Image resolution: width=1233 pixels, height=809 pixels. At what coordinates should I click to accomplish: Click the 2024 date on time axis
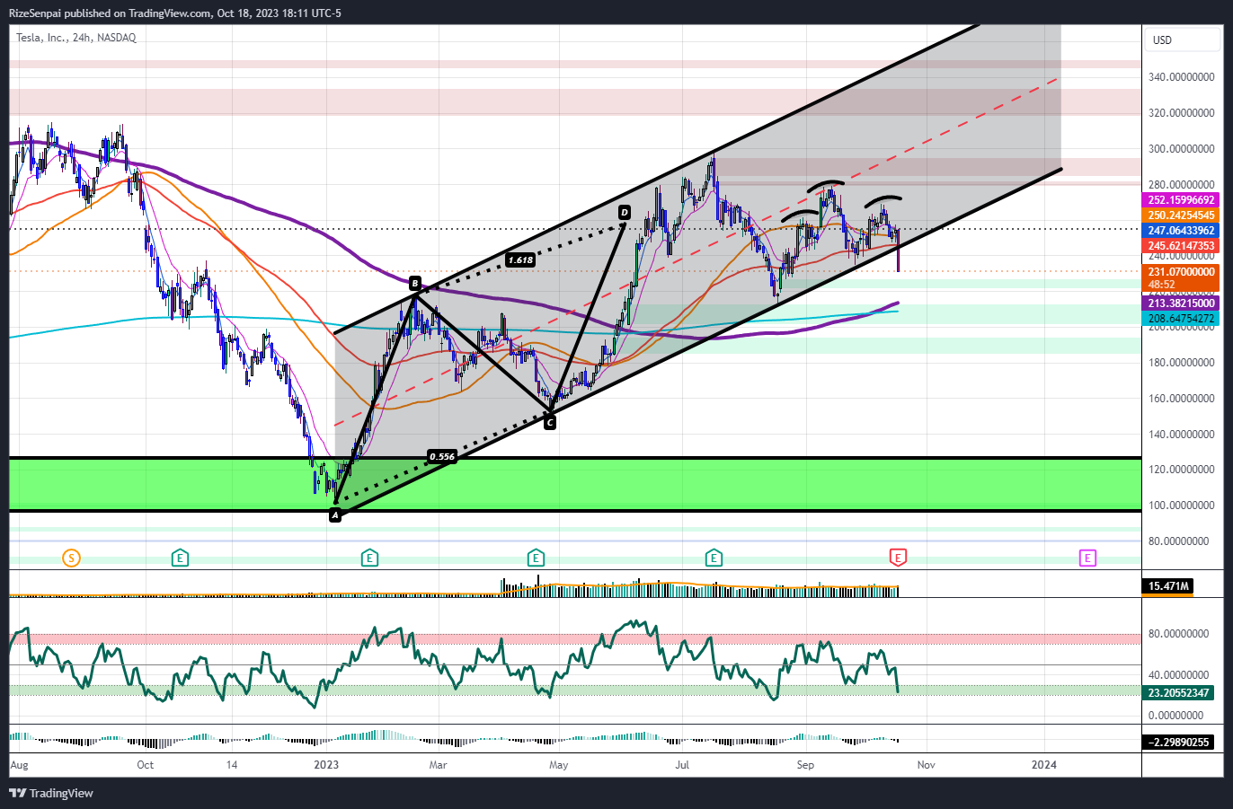(1044, 765)
